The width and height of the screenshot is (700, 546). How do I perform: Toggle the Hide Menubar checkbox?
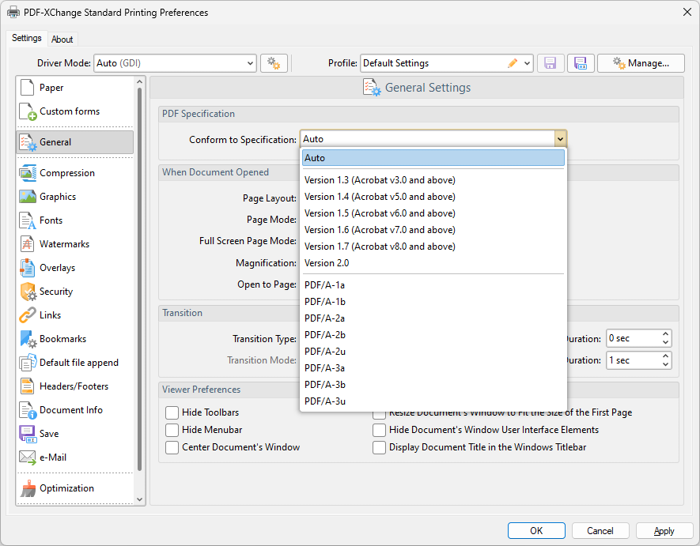tap(172, 430)
